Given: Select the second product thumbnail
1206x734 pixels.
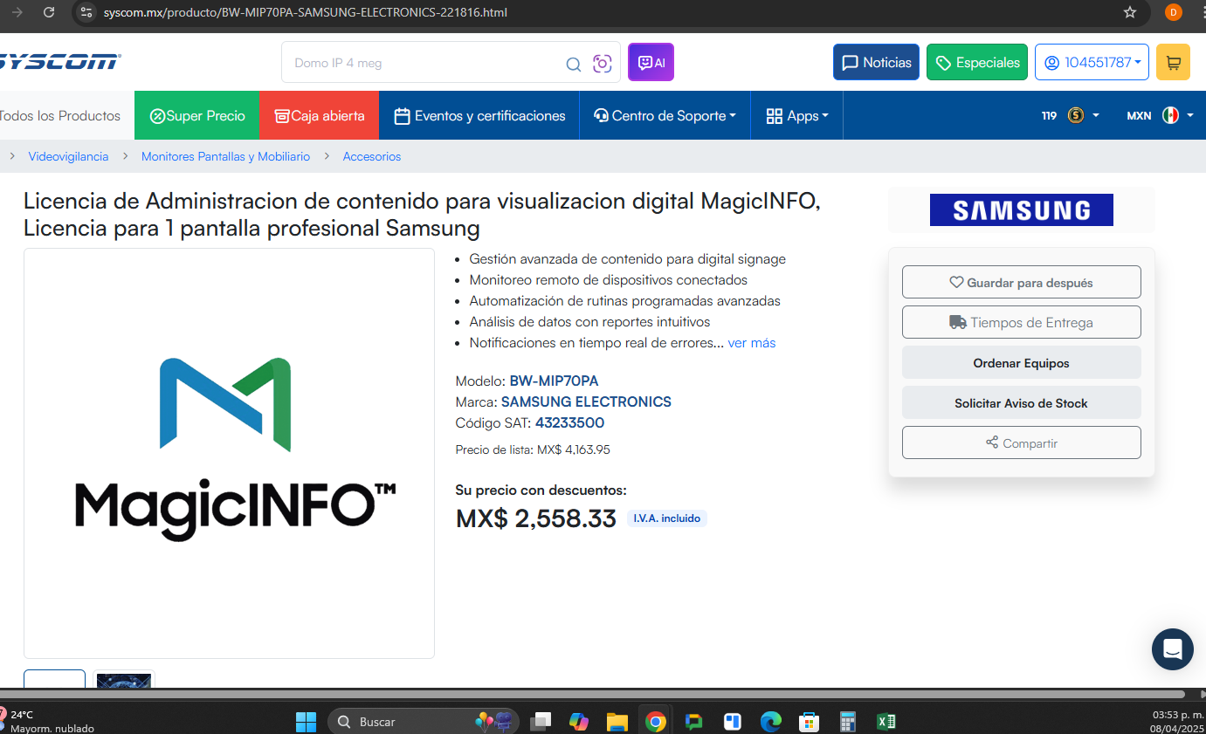Looking at the screenshot, I should 124,680.
